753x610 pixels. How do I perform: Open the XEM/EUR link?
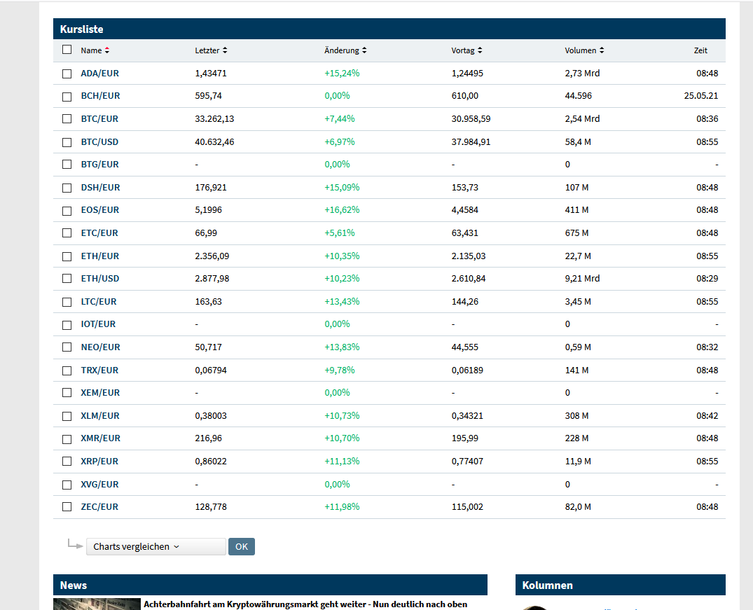(x=100, y=394)
